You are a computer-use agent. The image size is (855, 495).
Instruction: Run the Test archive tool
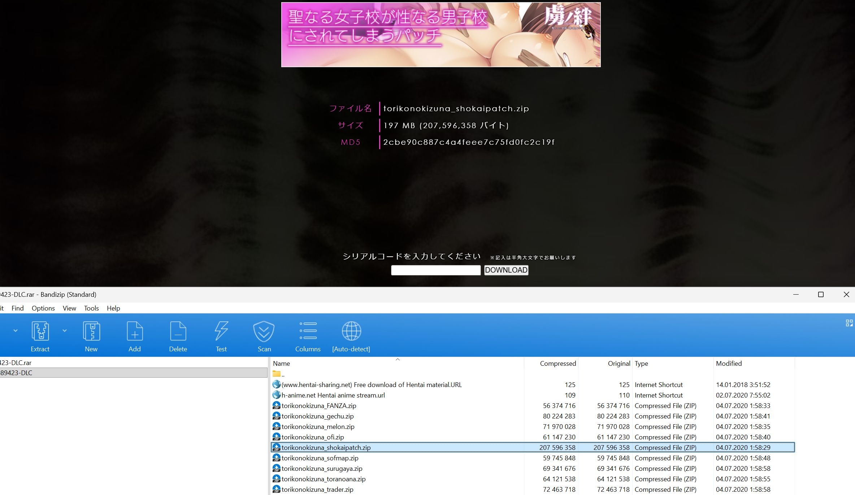tap(221, 336)
